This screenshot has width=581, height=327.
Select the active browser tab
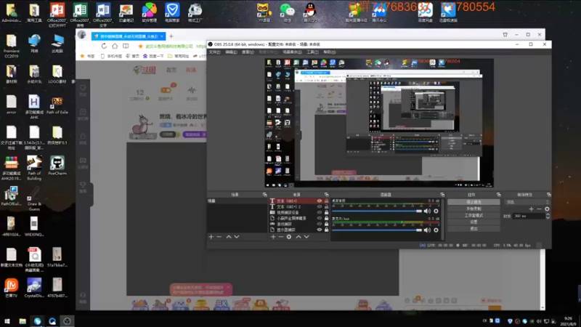[x=129, y=36]
